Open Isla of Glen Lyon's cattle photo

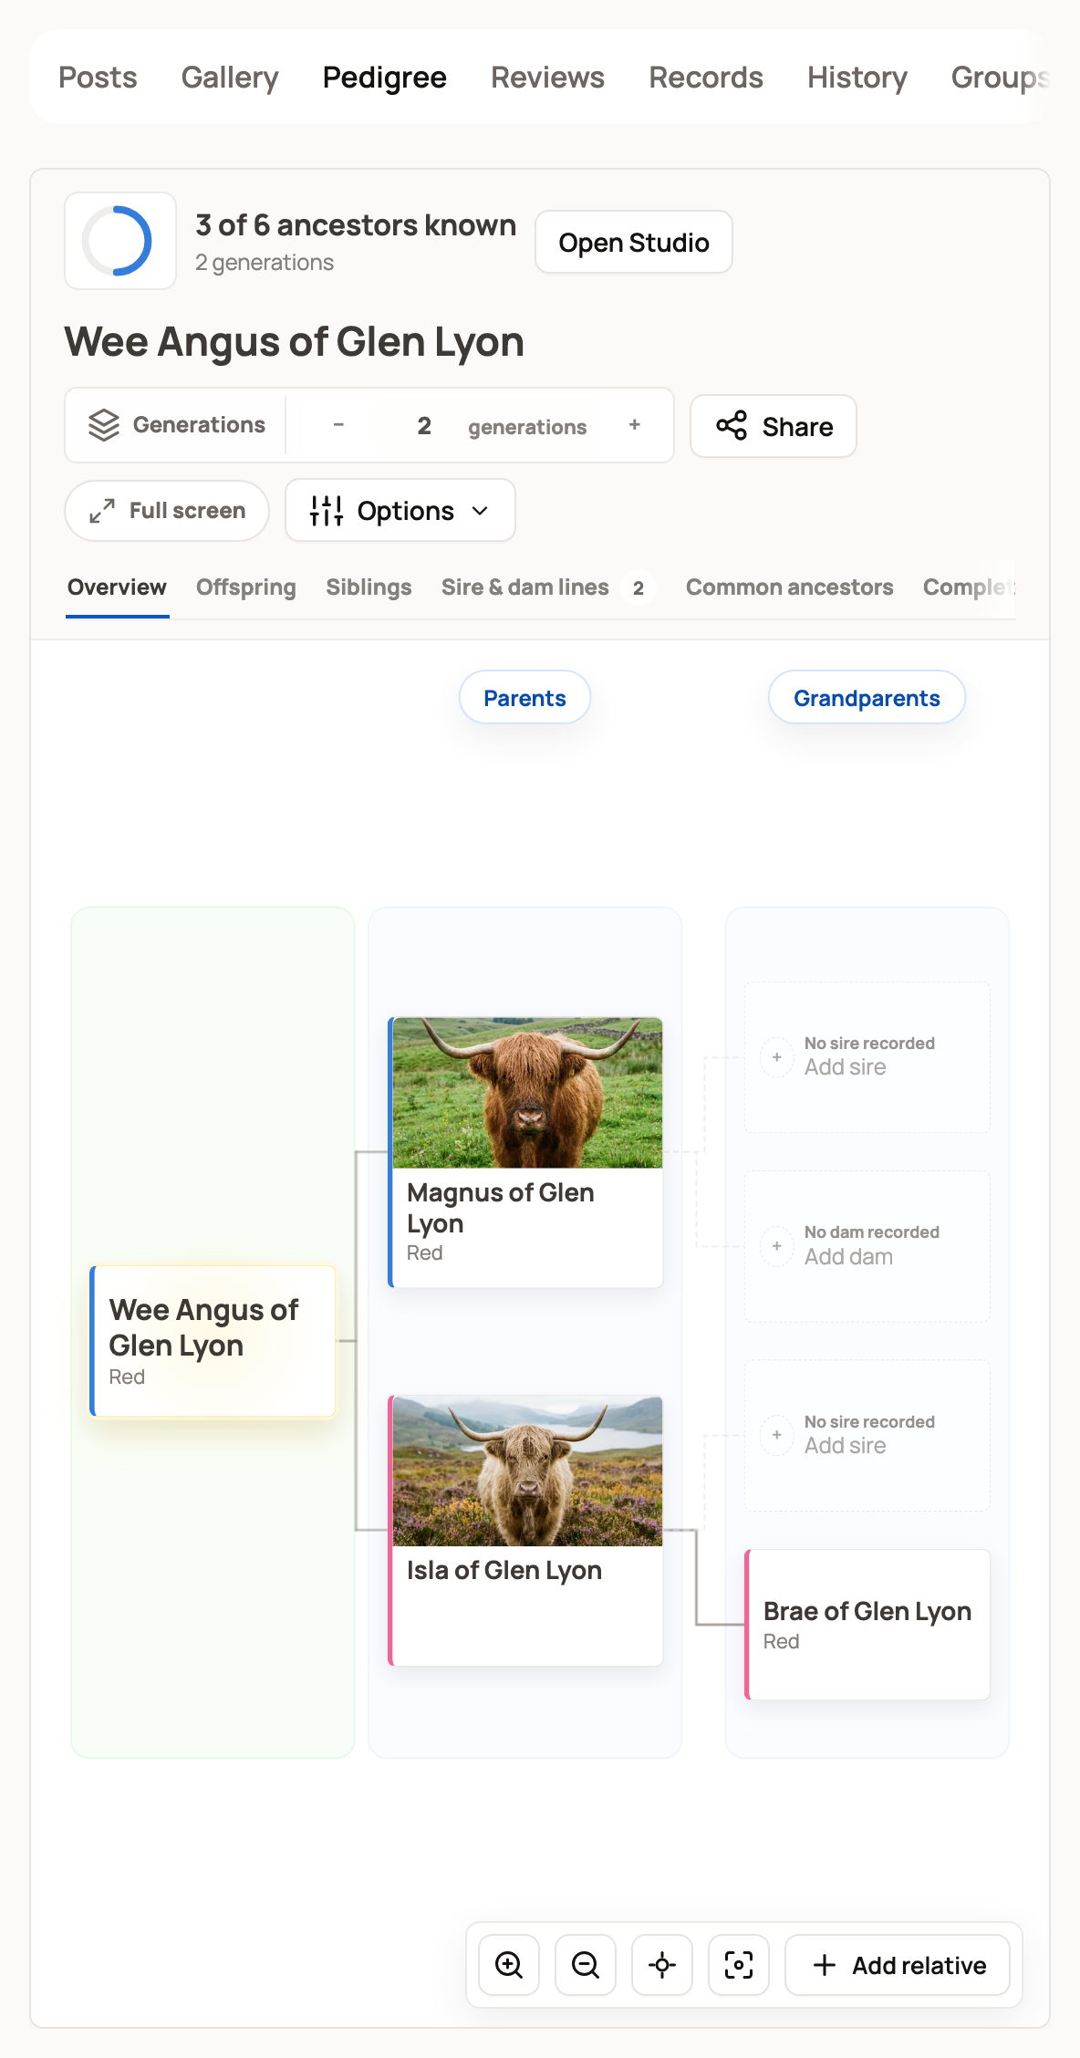pyautogui.click(x=527, y=1471)
